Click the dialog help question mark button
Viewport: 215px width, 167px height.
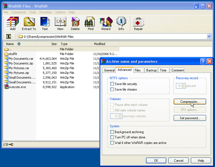[x=203, y=61]
